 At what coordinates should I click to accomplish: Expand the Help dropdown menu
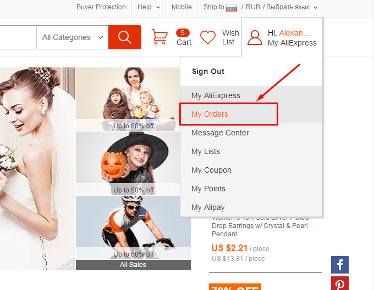click(x=148, y=7)
